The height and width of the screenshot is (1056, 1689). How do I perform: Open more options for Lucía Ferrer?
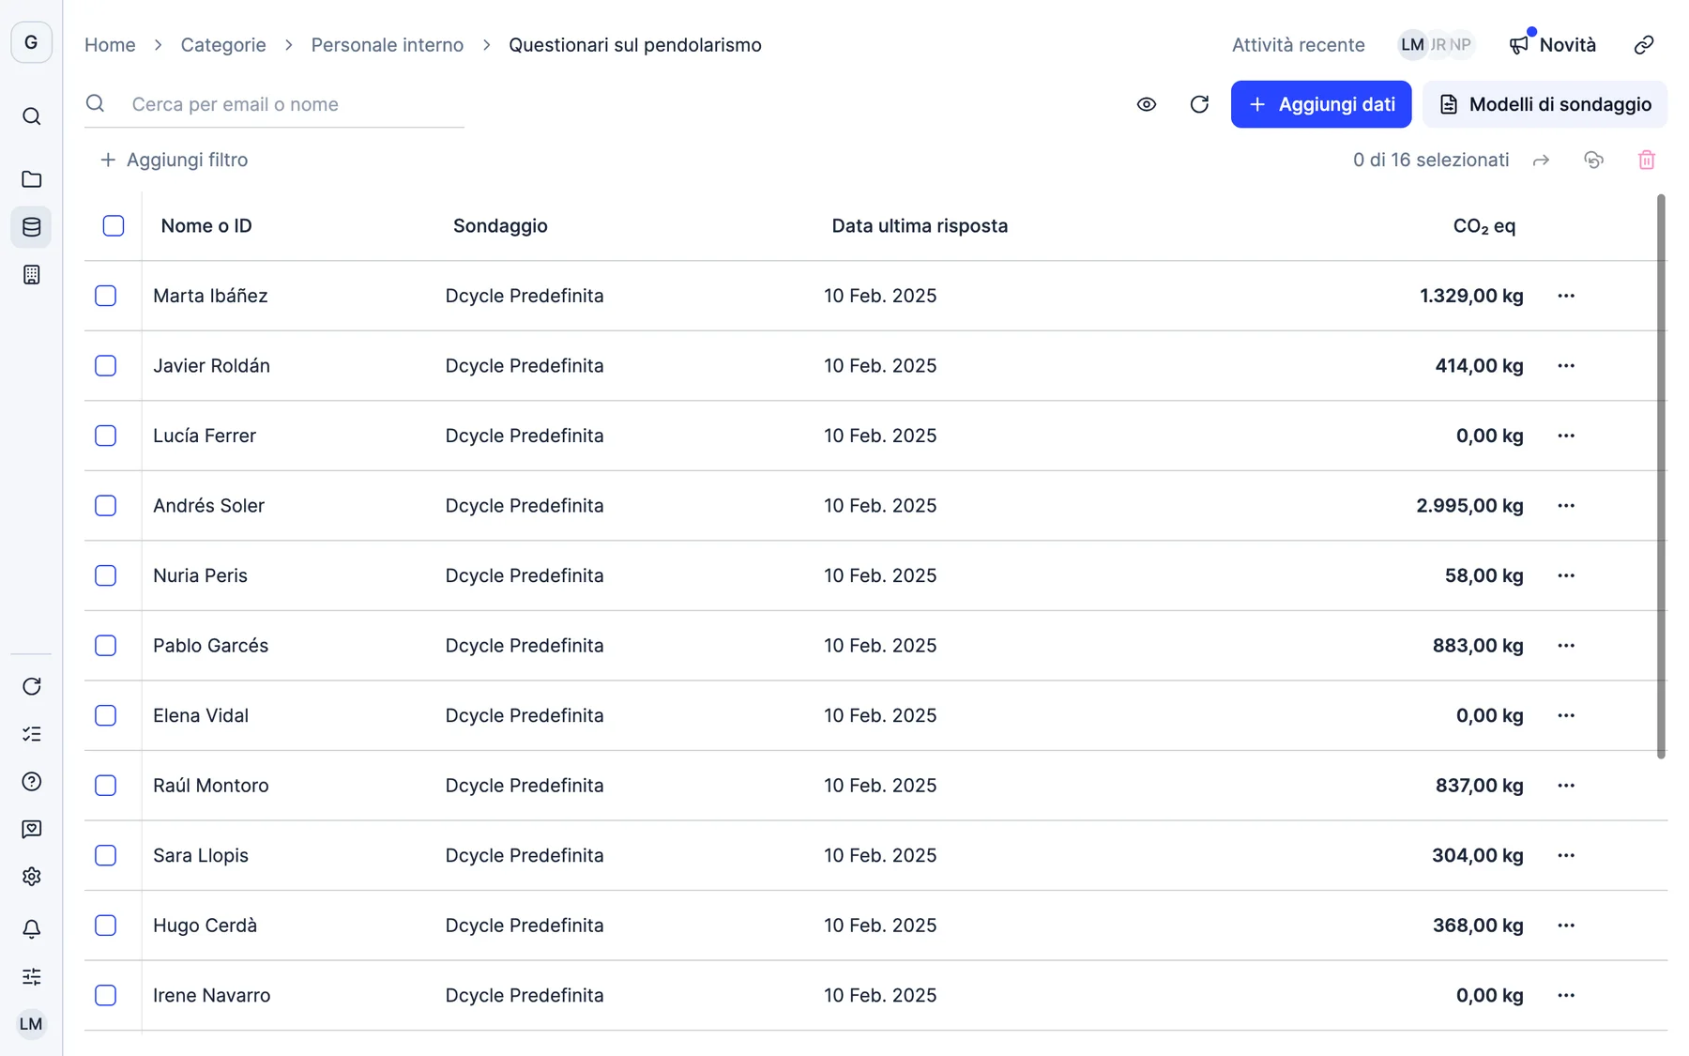point(1566,436)
